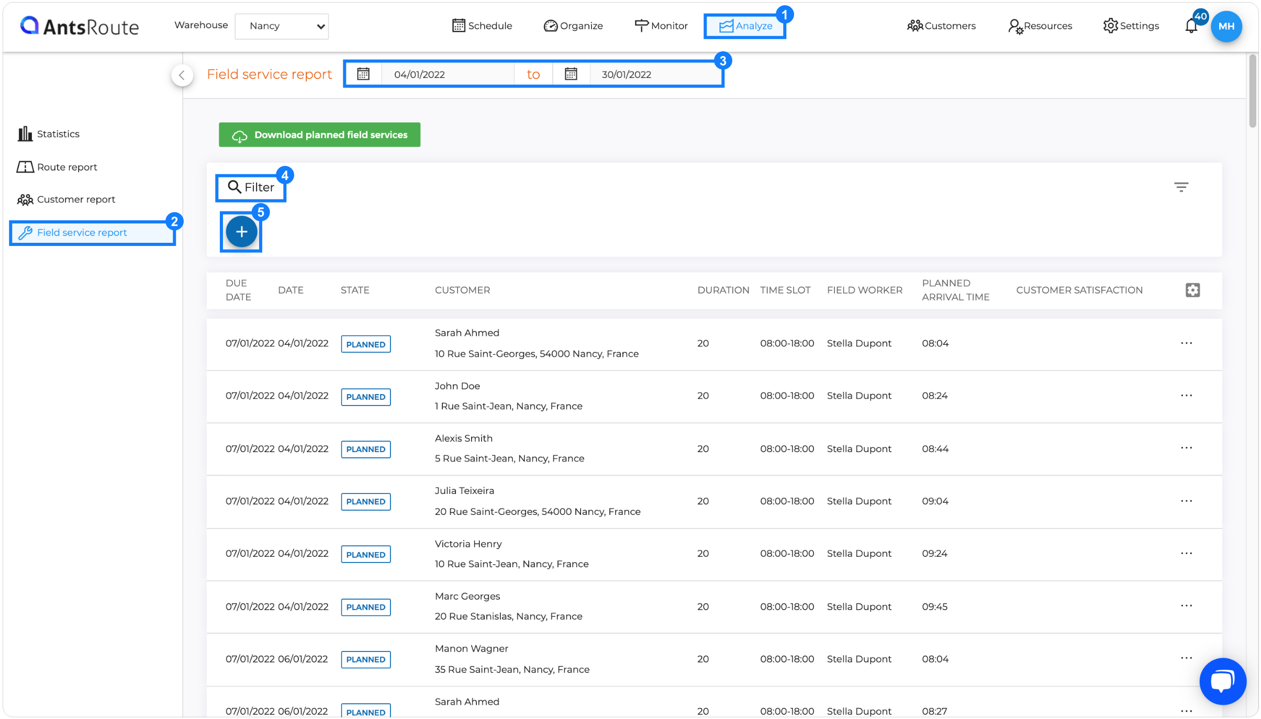Open the Schedule menu

[x=482, y=26]
